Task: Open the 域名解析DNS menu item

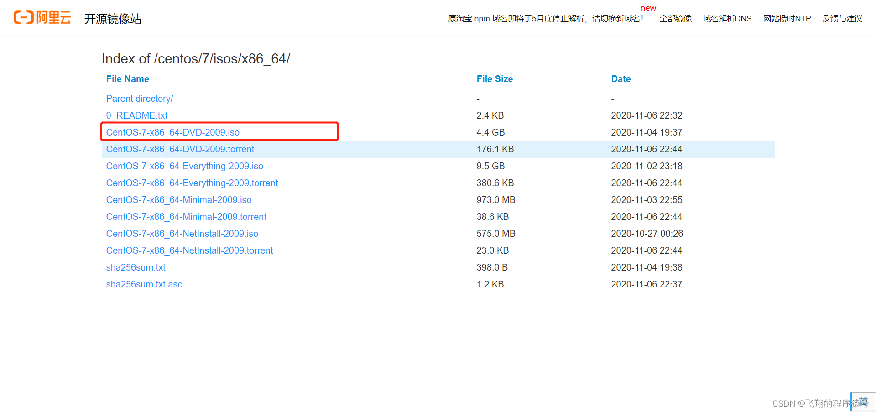Action: click(x=727, y=19)
